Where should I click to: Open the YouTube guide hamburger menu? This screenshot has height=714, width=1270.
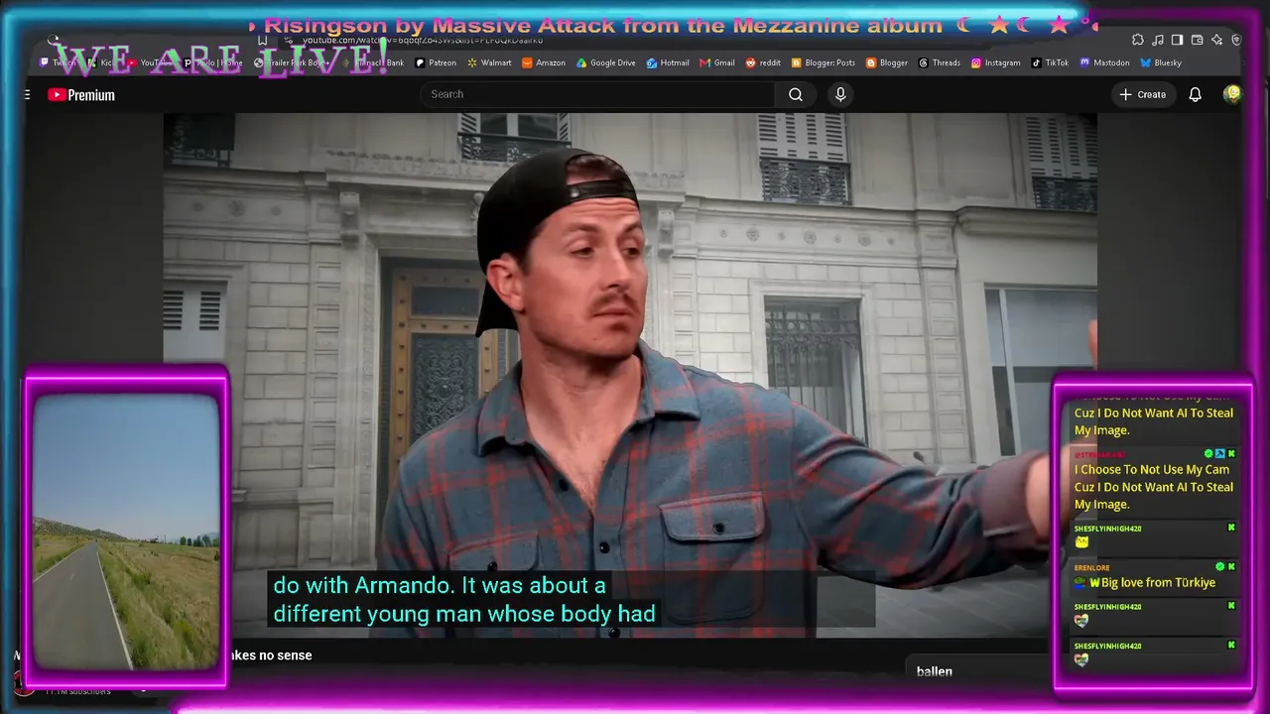click(27, 95)
